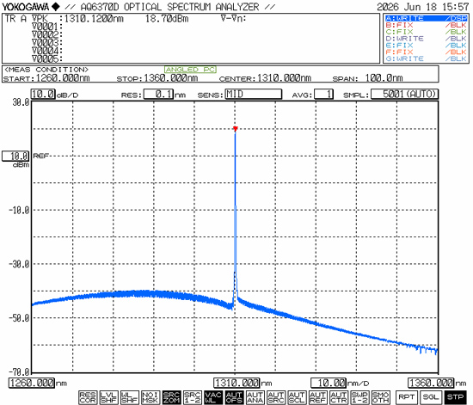This screenshot has height=405, width=473.
Task: Edit the 1360.000 nm stop axis field
Action: (431, 383)
